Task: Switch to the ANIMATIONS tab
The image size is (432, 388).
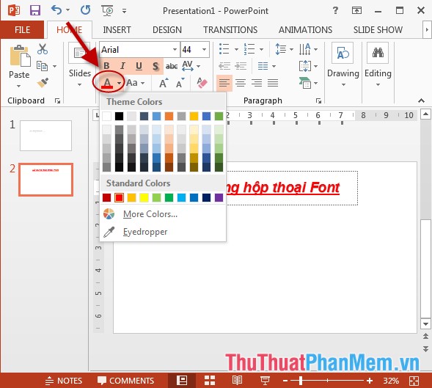Action: [305, 29]
